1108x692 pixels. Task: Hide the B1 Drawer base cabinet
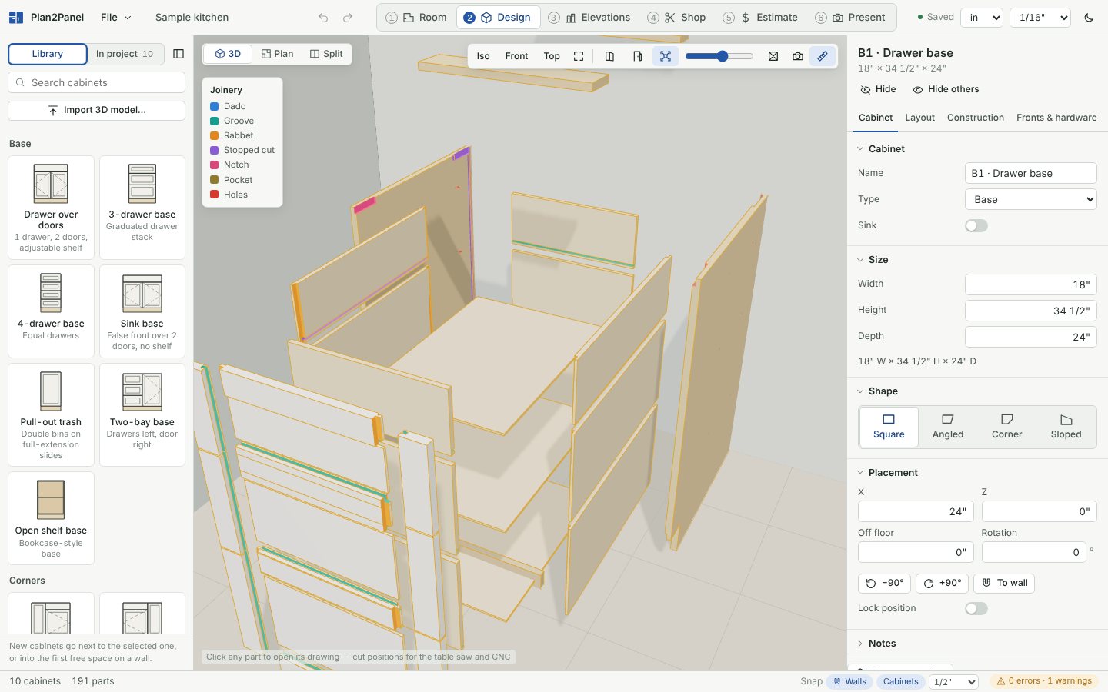pos(878,89)
